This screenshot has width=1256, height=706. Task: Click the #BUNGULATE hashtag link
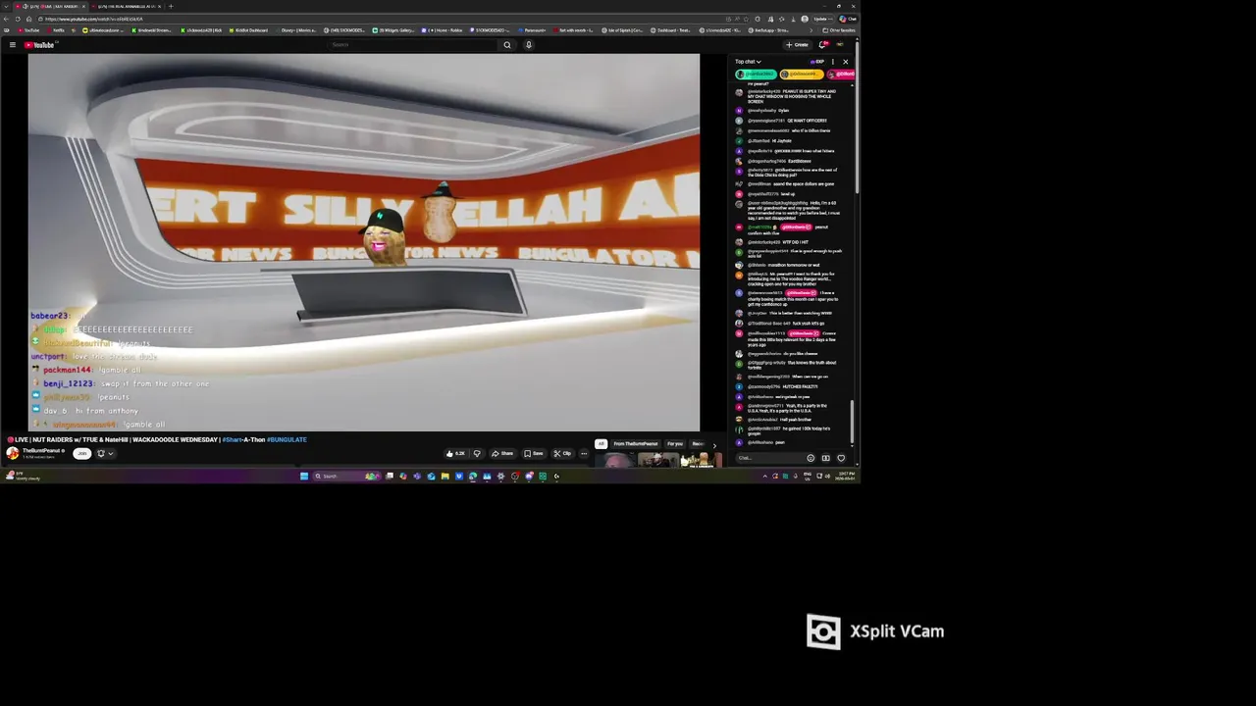coord(287,439)
